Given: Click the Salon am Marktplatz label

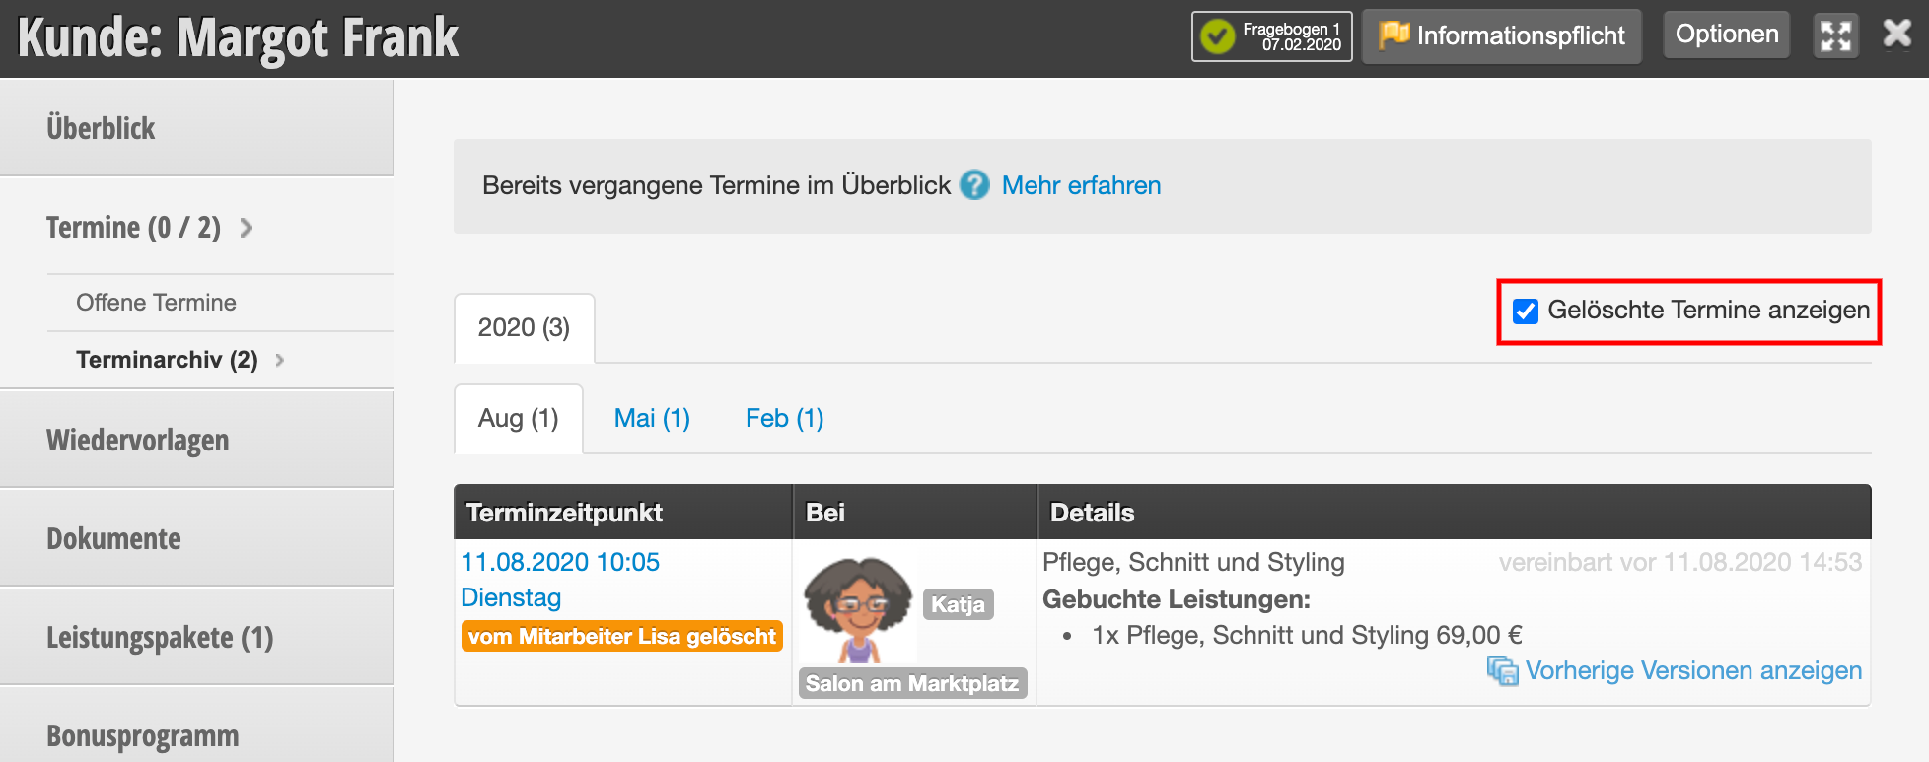Looking at the screenshot, I should coord(912,683).
